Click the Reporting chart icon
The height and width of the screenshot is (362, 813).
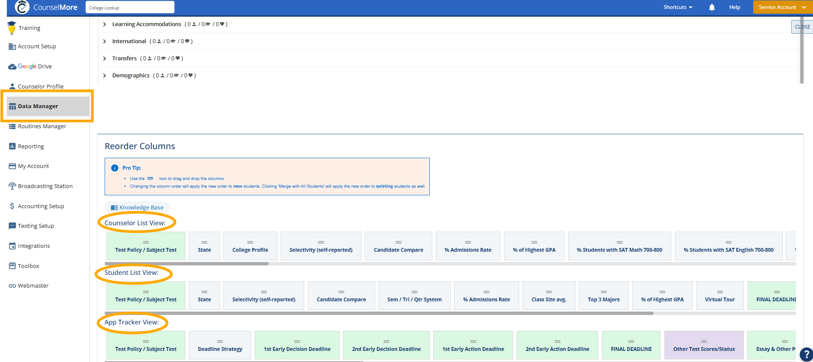coord(12,146)
